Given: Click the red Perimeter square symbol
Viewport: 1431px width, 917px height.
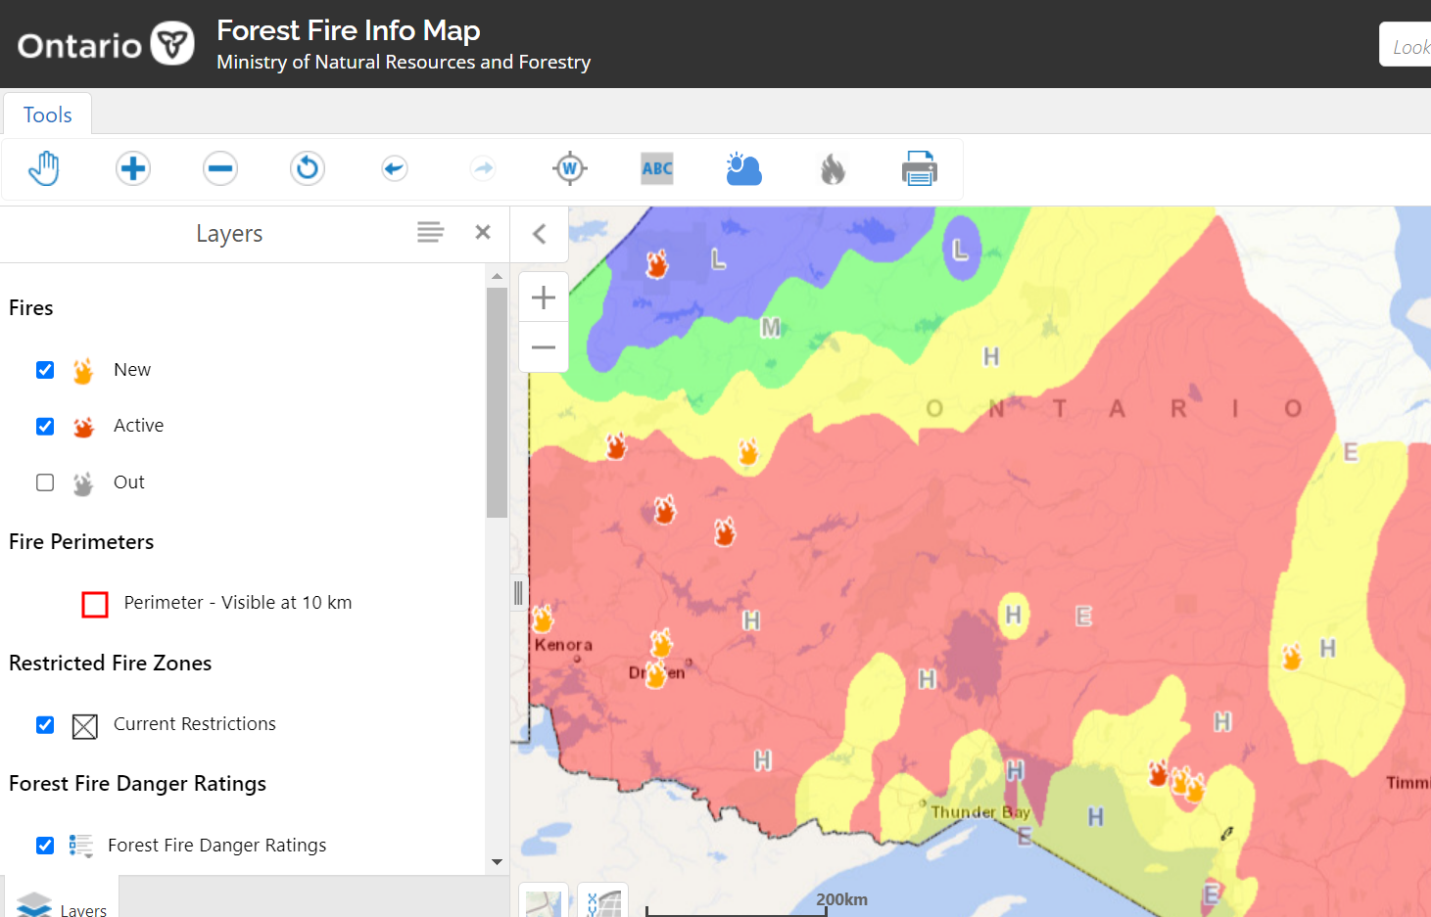Looking at the screenshot, I should (x=95, y=605).
